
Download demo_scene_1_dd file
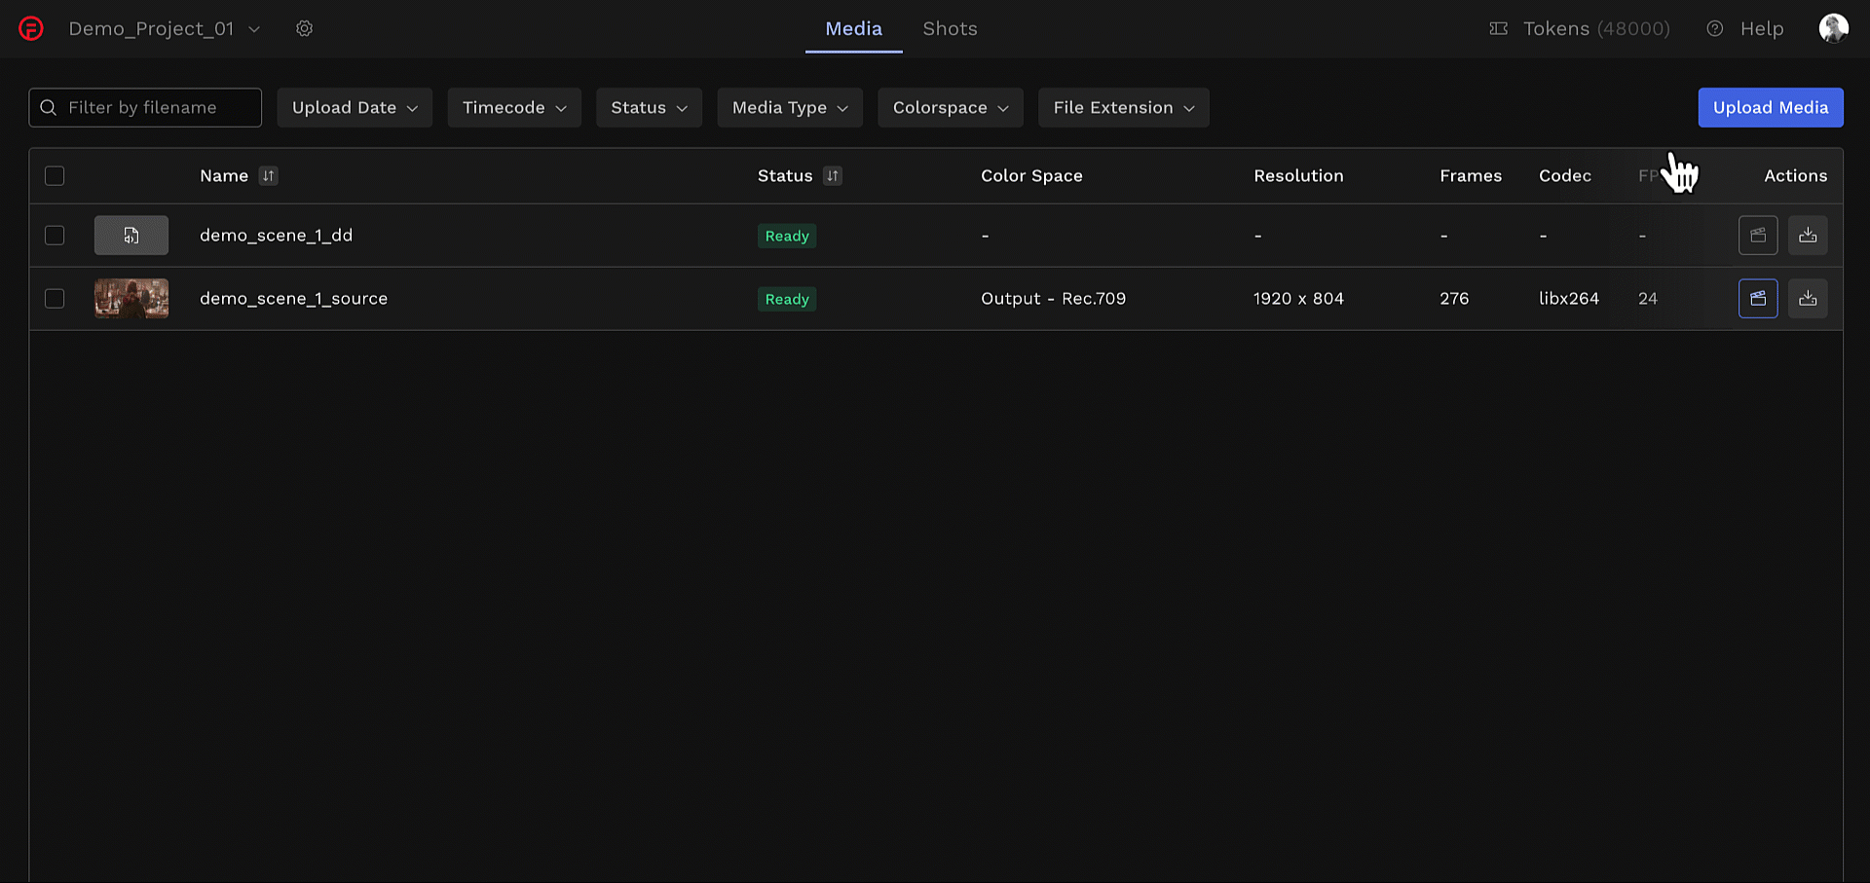[x=1808, y=236]
